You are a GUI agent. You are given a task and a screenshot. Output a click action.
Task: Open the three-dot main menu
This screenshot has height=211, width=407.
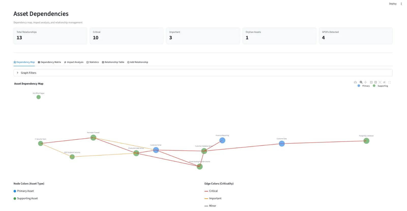coord(401,4)
